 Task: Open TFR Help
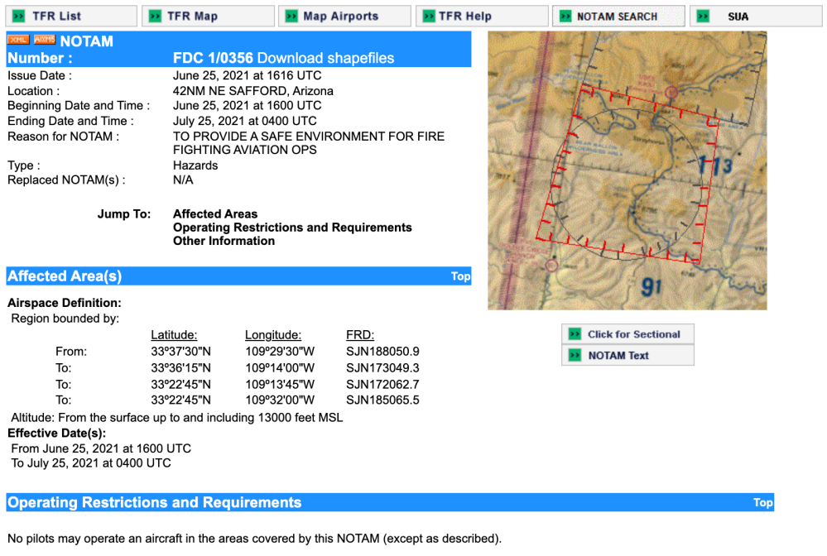[480, 16]
